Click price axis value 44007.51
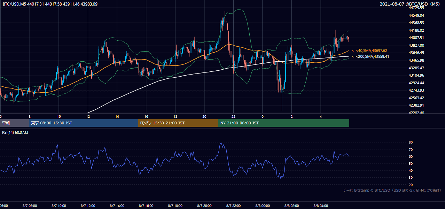The image size is (445, 209). pyautogui.click(x=416, y=38)
